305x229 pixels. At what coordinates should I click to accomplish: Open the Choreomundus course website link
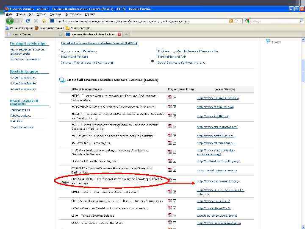click(x=218, y=182)
